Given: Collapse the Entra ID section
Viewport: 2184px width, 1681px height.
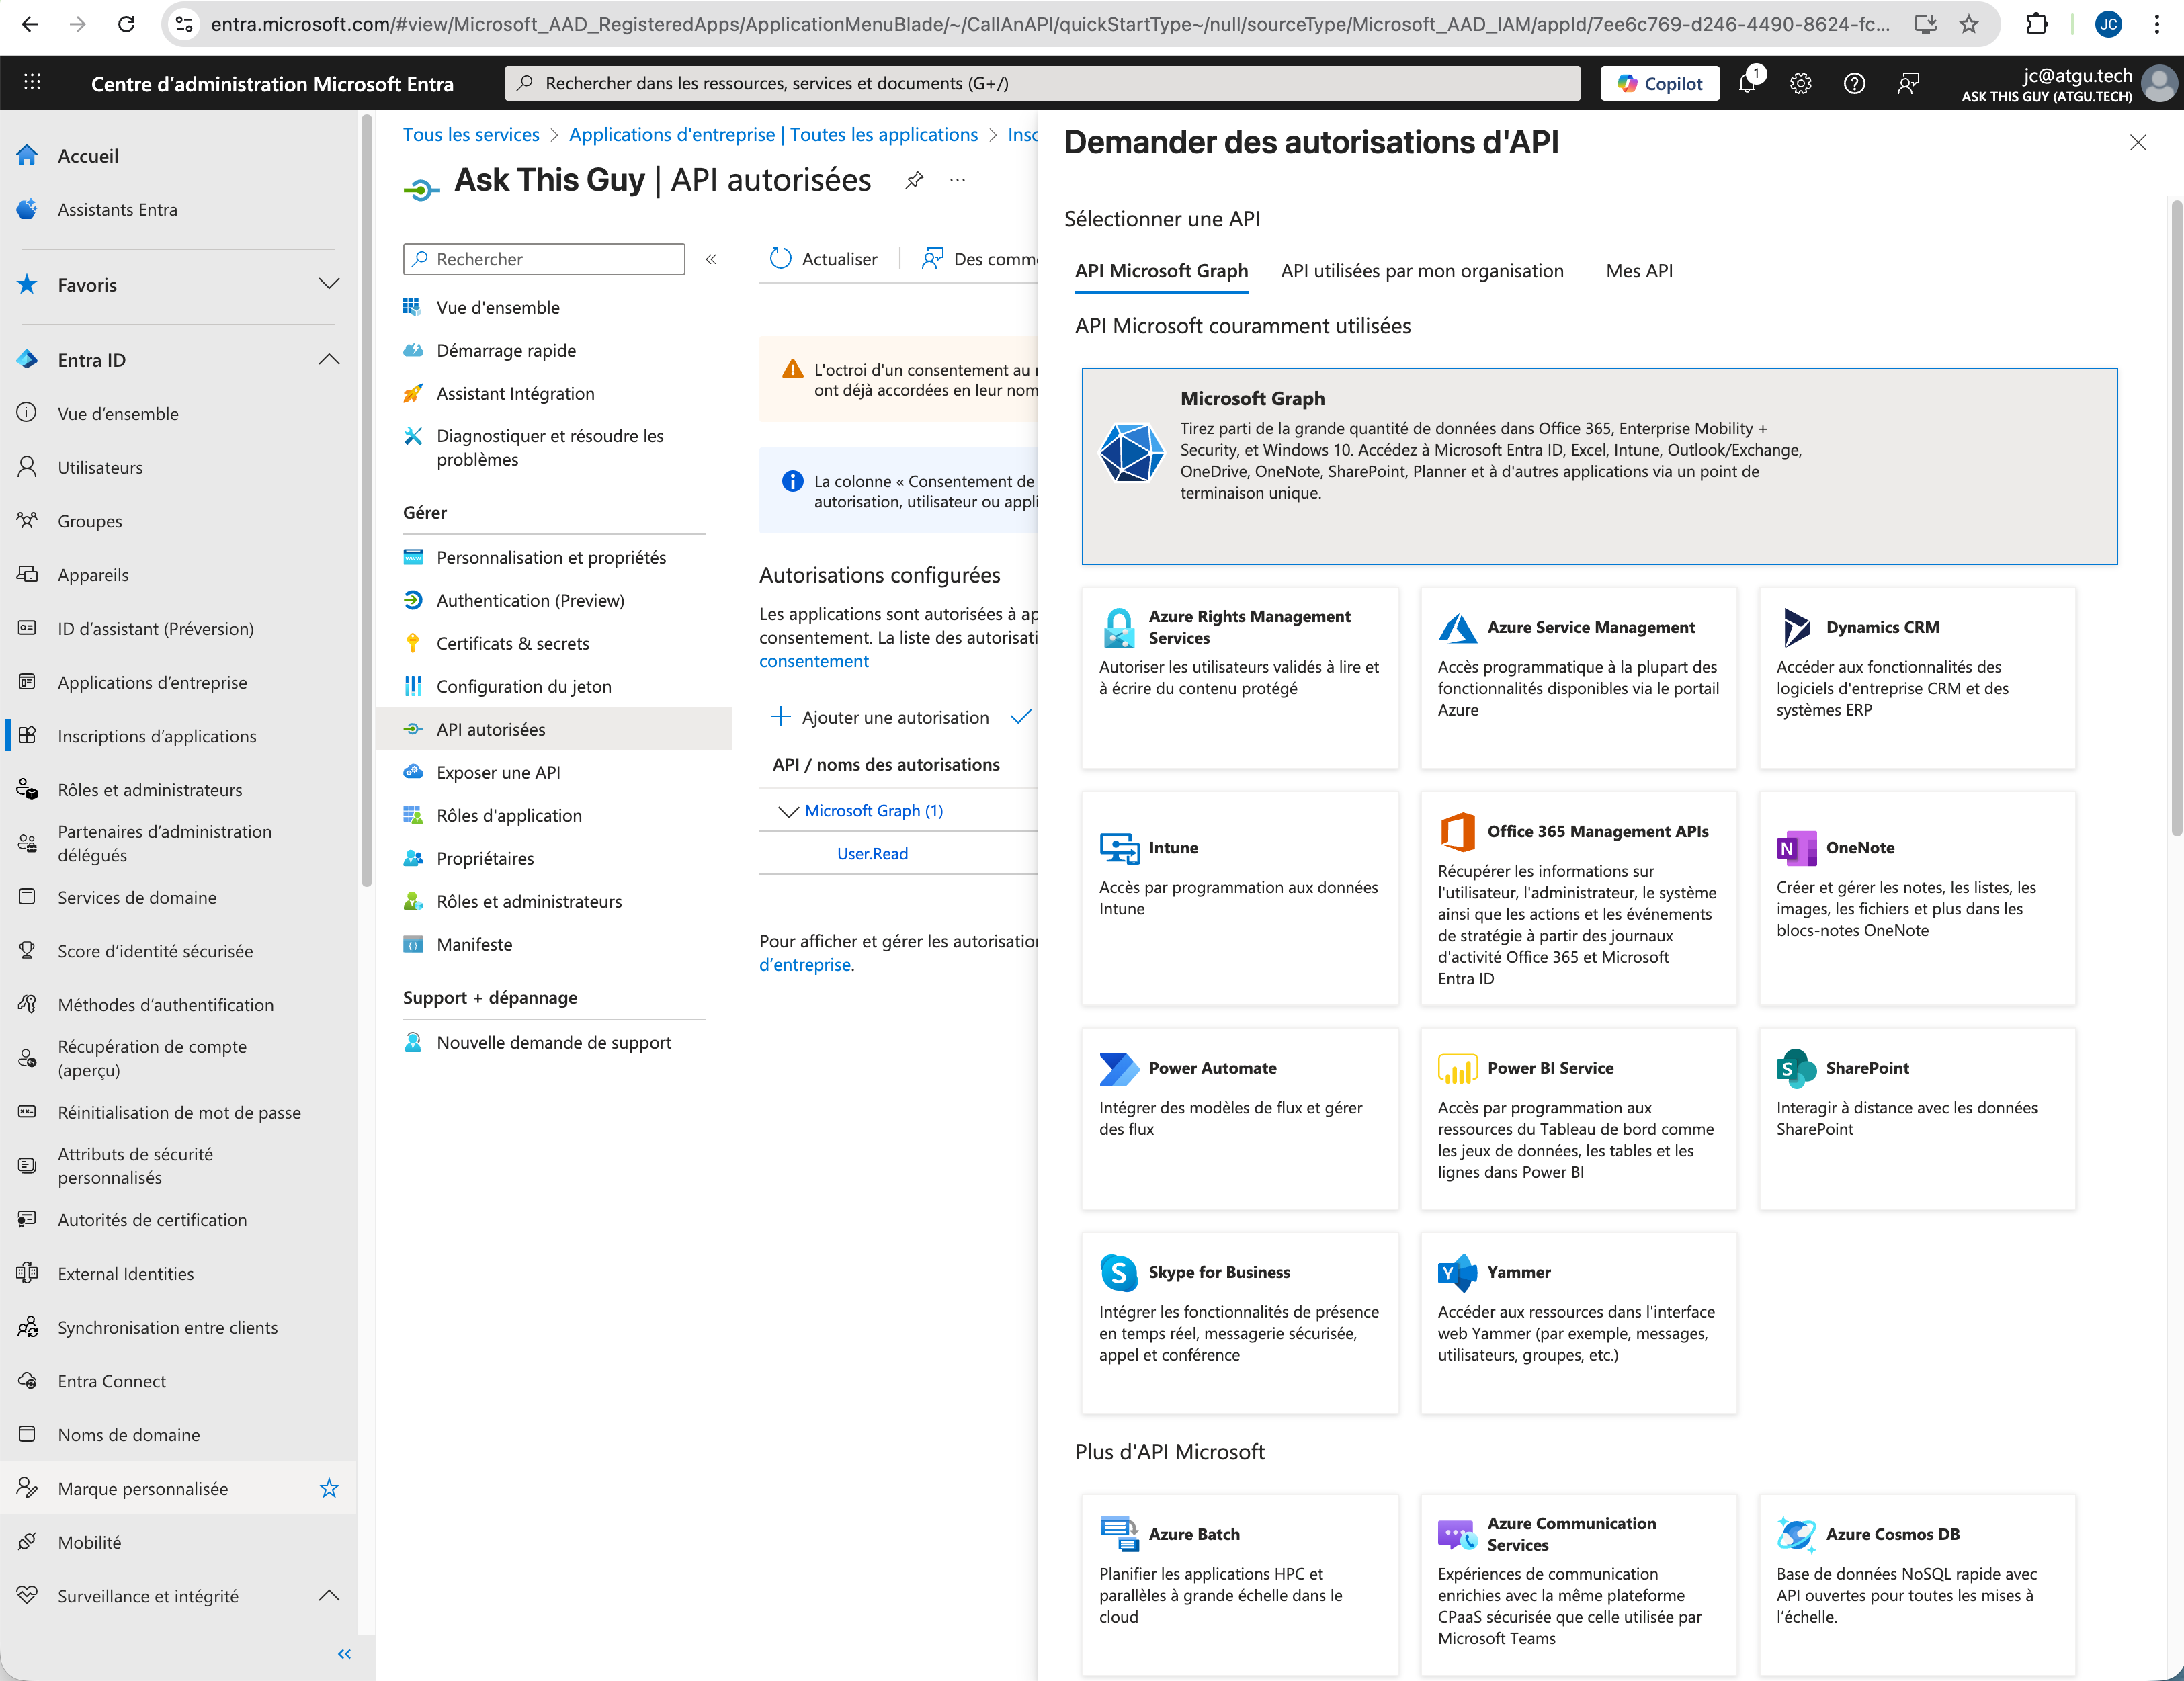Looking at the screenshot, I should [x=330, y=359].
